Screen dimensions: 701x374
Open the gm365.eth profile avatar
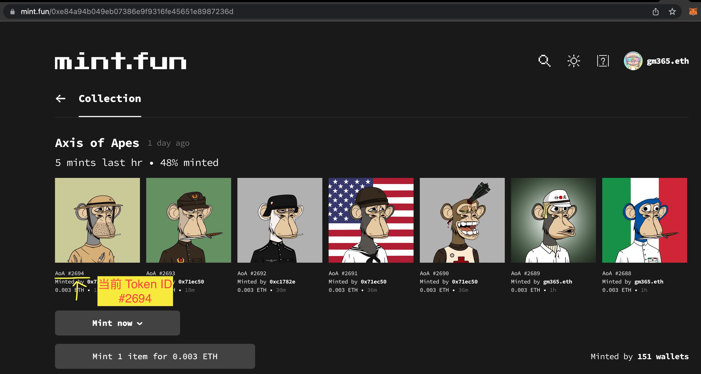(x=633, y=61)
